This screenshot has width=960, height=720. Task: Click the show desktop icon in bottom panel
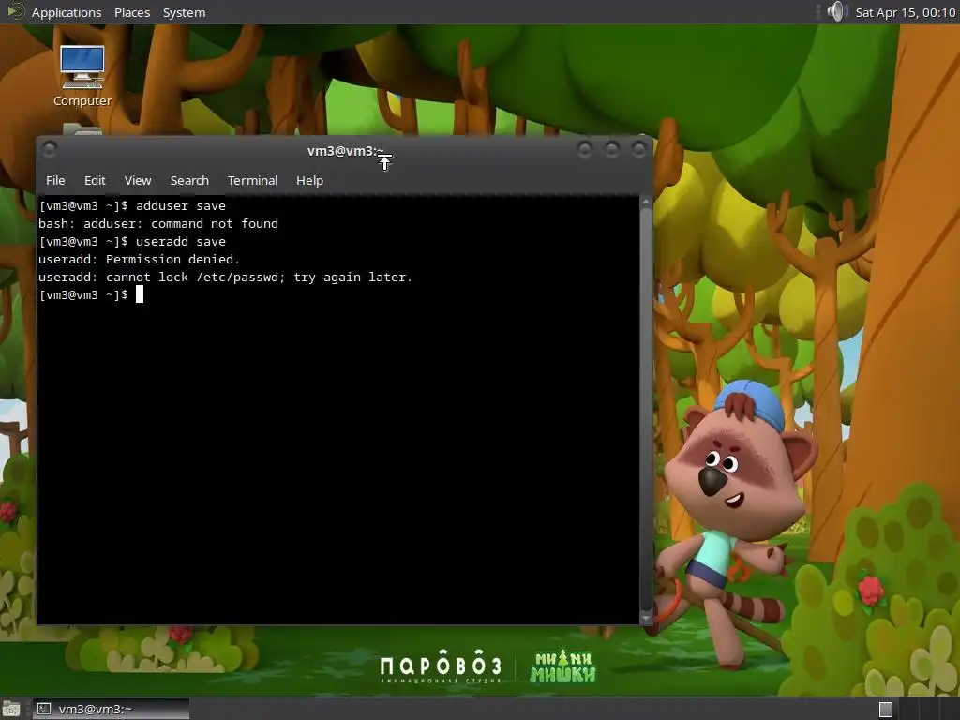(11, 709)
